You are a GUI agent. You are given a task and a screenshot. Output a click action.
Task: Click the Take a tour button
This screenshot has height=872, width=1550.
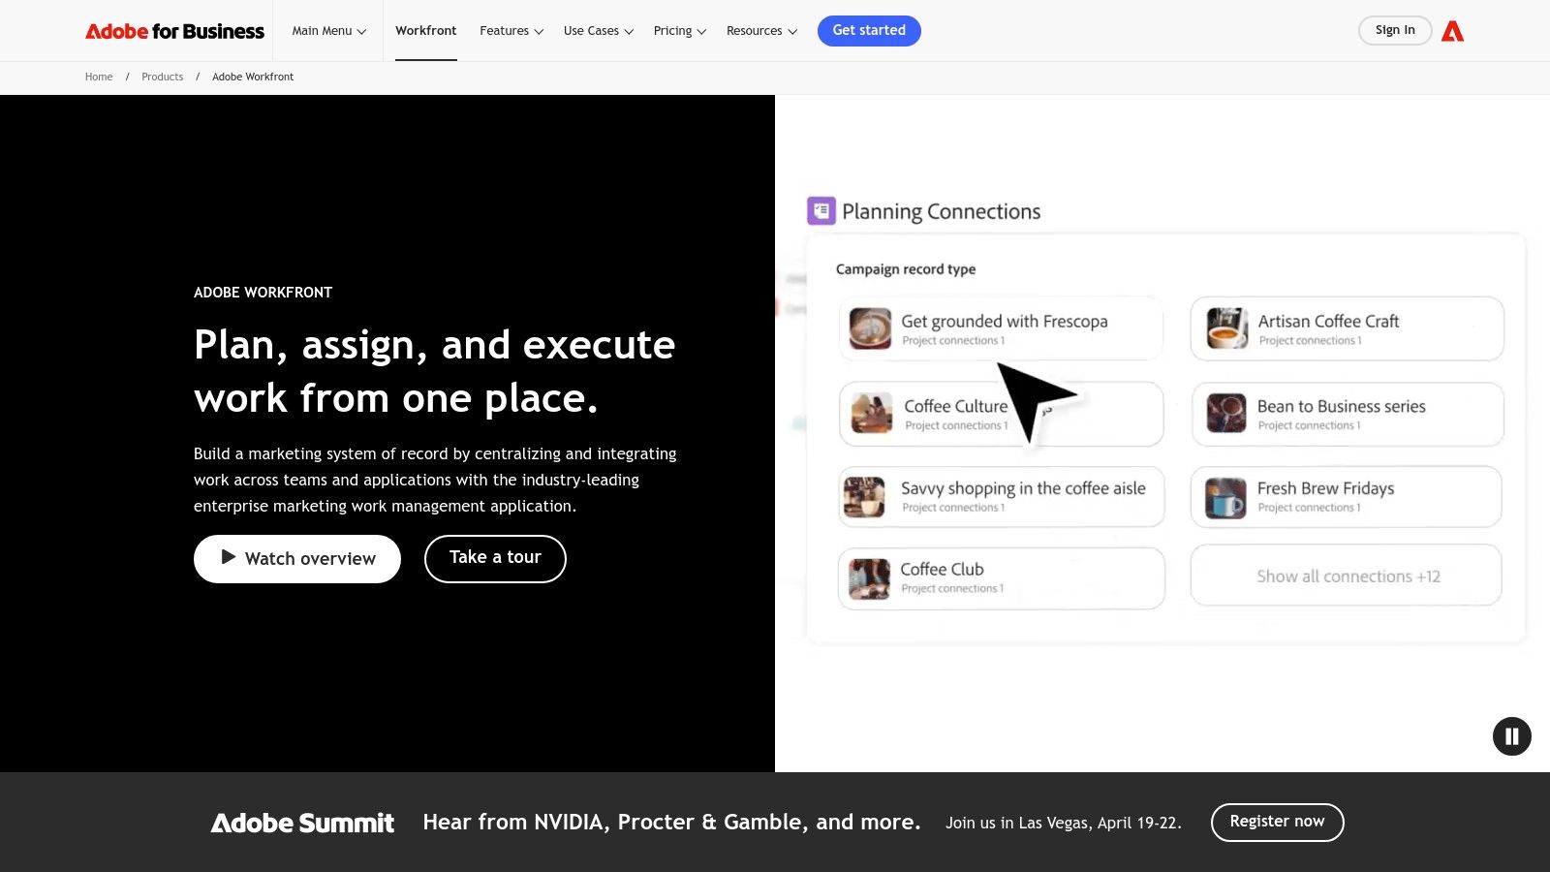(x=495, y=558)
